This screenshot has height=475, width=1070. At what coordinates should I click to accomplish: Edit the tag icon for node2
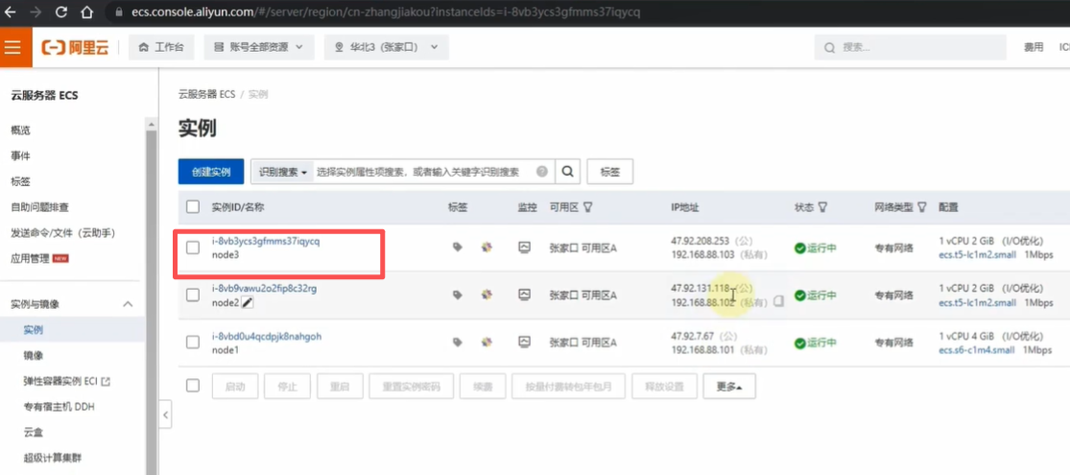point(457,295)
